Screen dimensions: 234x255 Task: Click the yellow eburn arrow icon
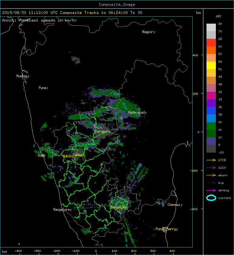211,175
